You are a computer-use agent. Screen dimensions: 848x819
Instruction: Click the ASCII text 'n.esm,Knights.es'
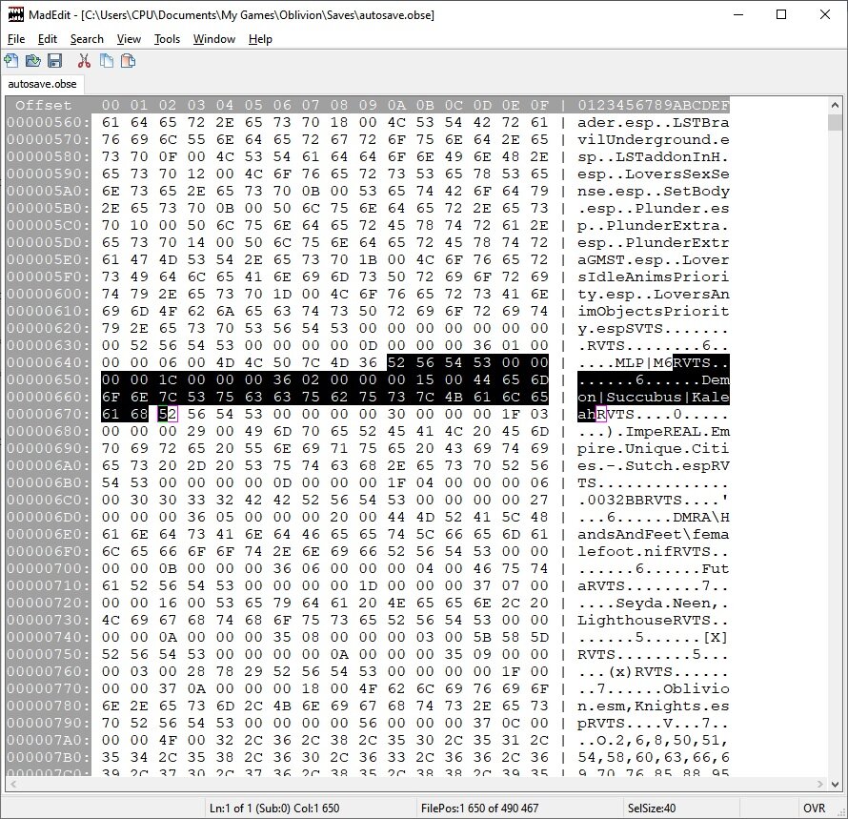654,706
